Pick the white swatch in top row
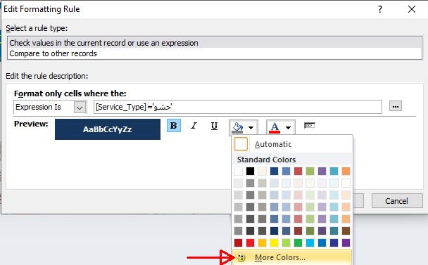Image resolution: width=428 pixels, height=265 pixels. 239,172
